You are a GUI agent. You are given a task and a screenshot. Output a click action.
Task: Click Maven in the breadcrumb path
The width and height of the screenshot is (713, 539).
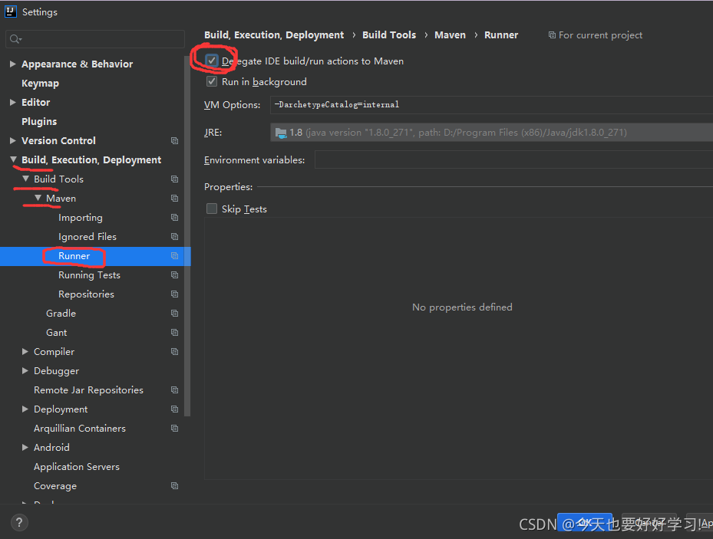pos(450,35)
